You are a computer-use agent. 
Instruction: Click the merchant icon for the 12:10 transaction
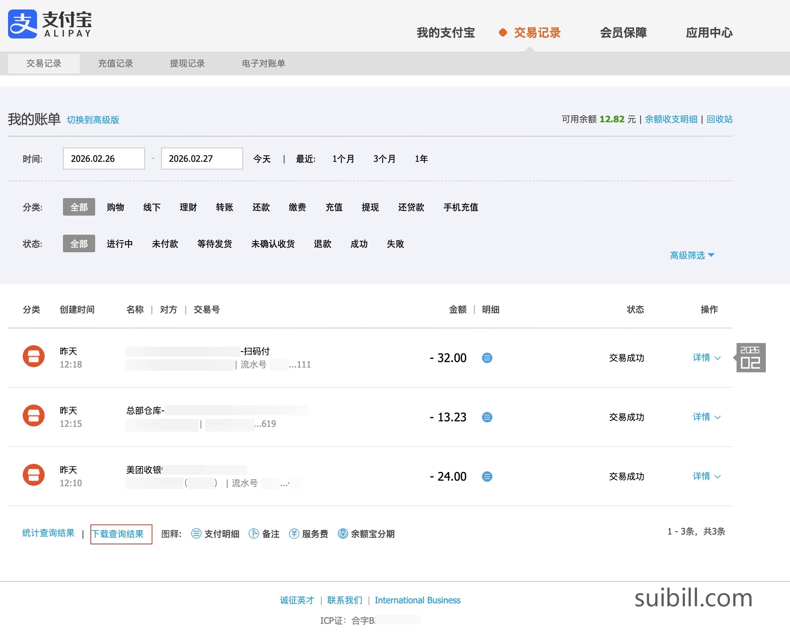tap(33, 475)
